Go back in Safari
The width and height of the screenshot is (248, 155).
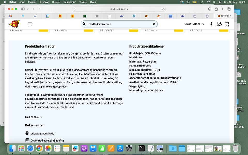pyautogui.click(x=34, y=9)
